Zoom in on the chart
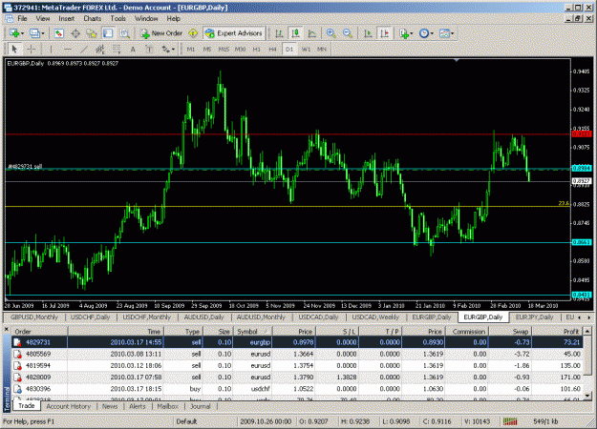Image resolution: width=597 pixels, height=429 pixels. (330, 33)
